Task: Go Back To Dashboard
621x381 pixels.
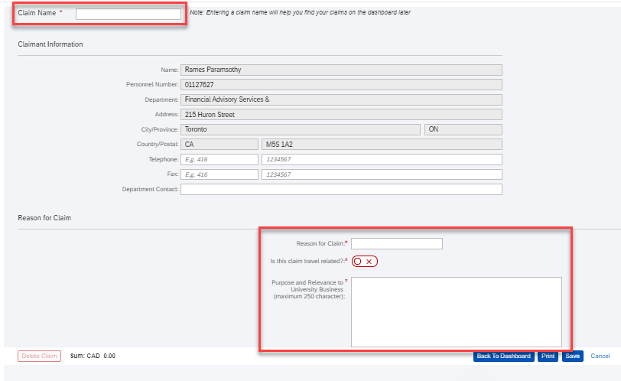Action: pyautogui.click(x=503, y=356)
